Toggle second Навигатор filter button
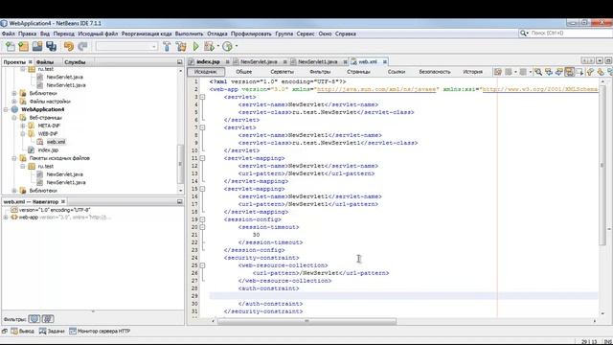This screenshot has width=613, height=345. (48, 319)
